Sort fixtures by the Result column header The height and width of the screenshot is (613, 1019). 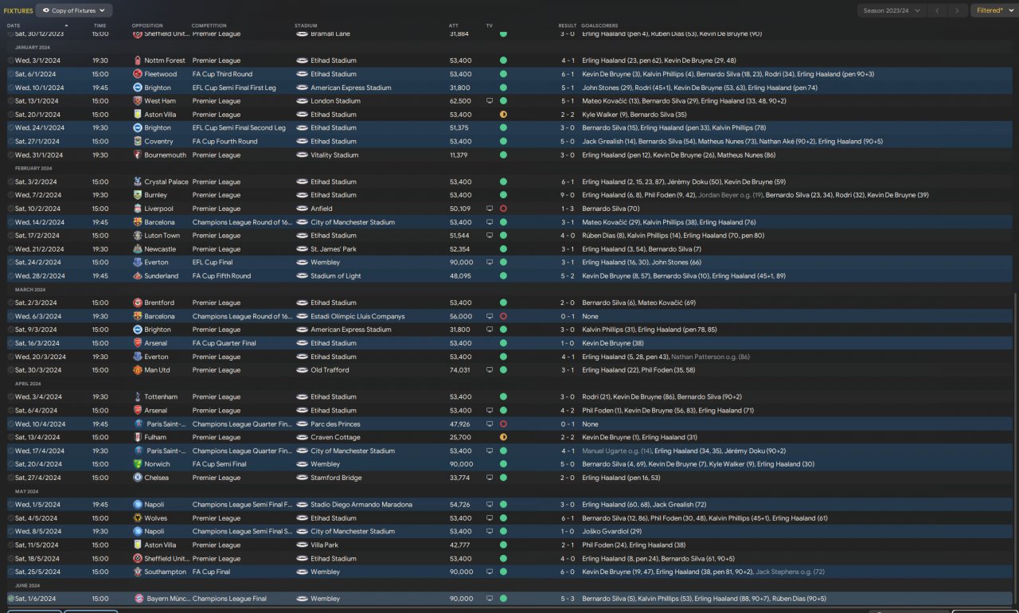coord(567,25)
